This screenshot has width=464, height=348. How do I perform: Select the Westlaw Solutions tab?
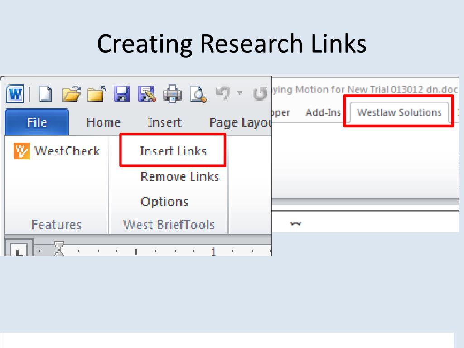[x=399, y=112]
